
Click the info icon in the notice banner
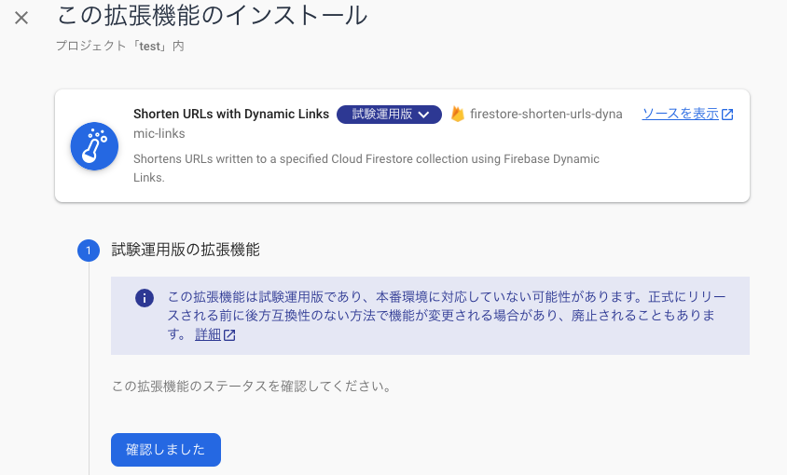click(145, 298)
